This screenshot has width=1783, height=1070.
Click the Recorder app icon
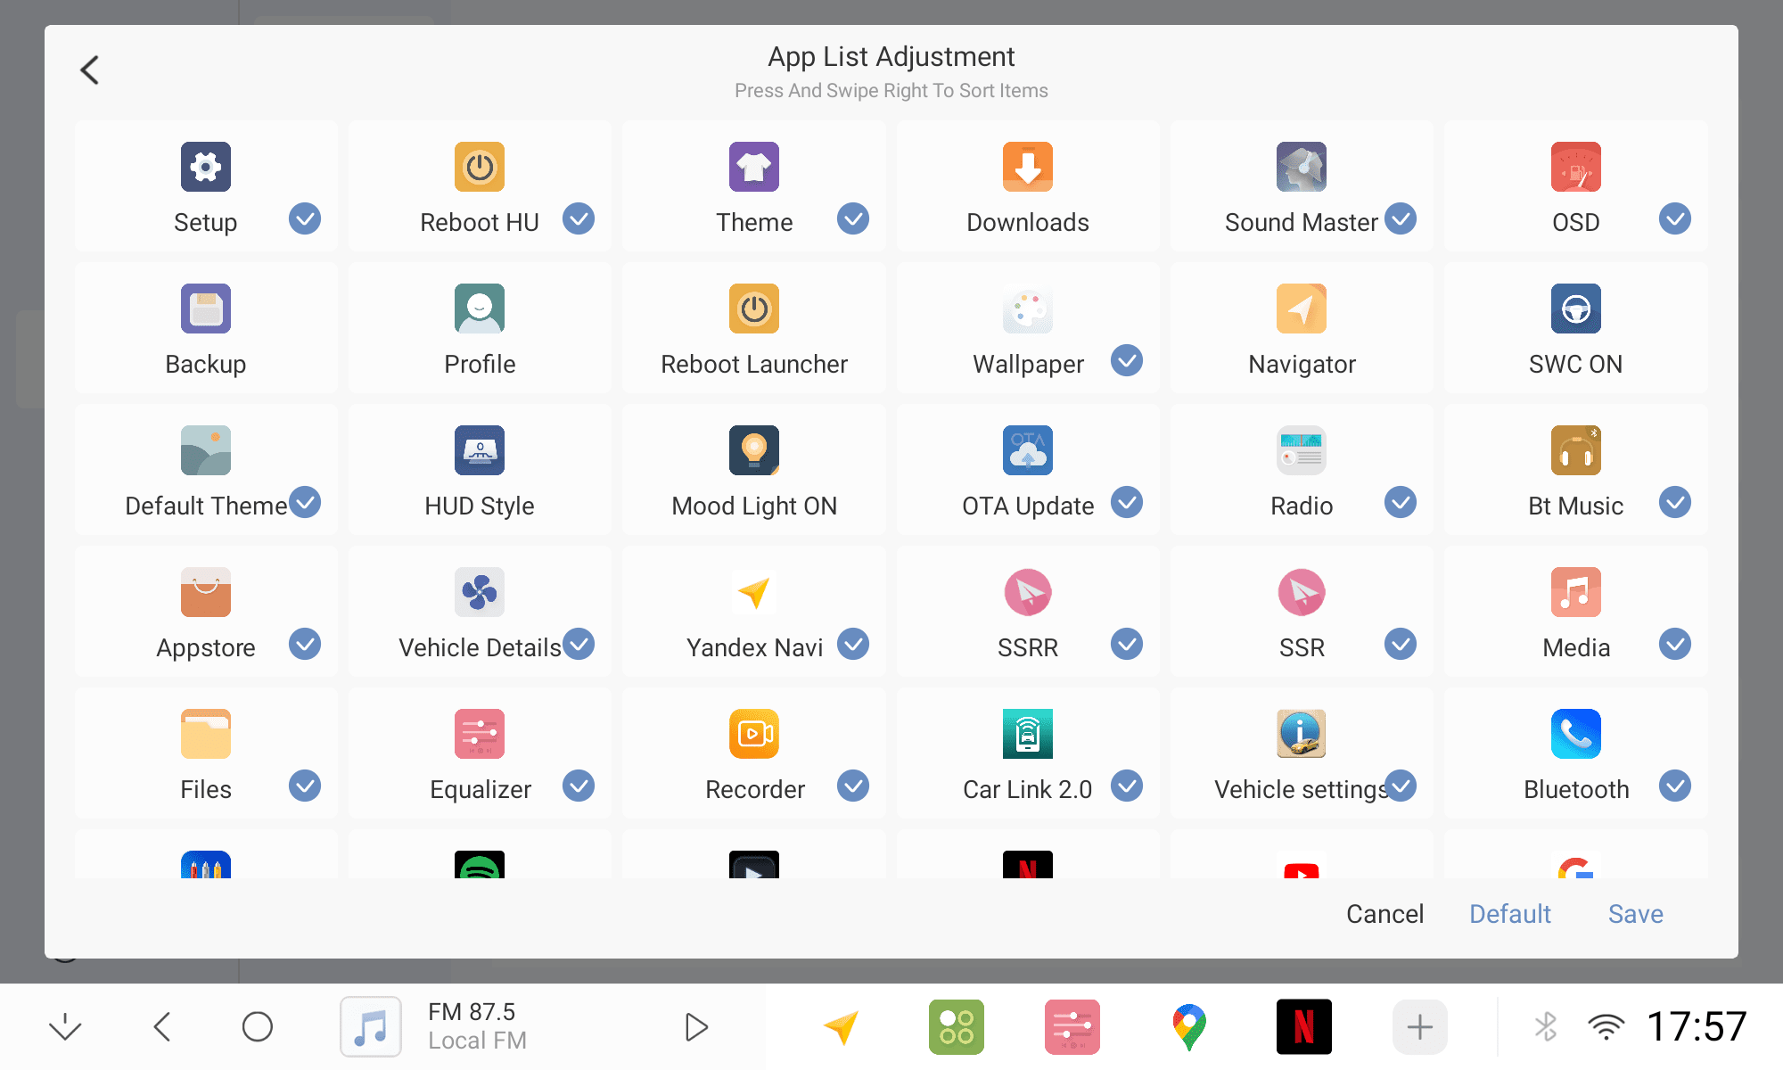click(753, 734)
